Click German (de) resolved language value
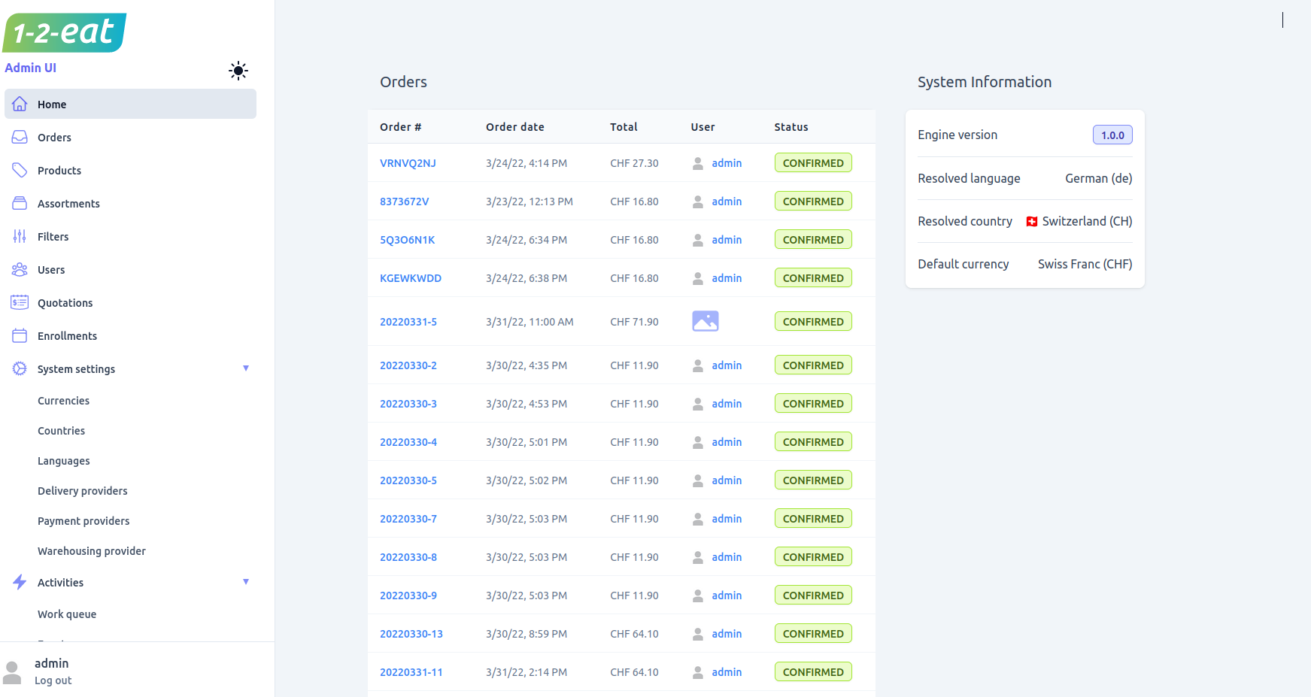 coord(1098,178)
